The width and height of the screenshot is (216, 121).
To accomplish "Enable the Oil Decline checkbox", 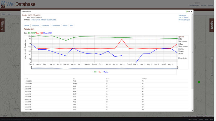I will (x=179, y=41).
